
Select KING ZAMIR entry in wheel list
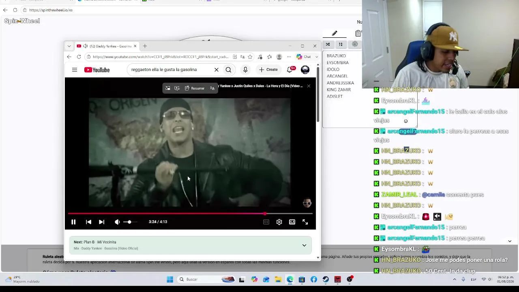[339, 90]
